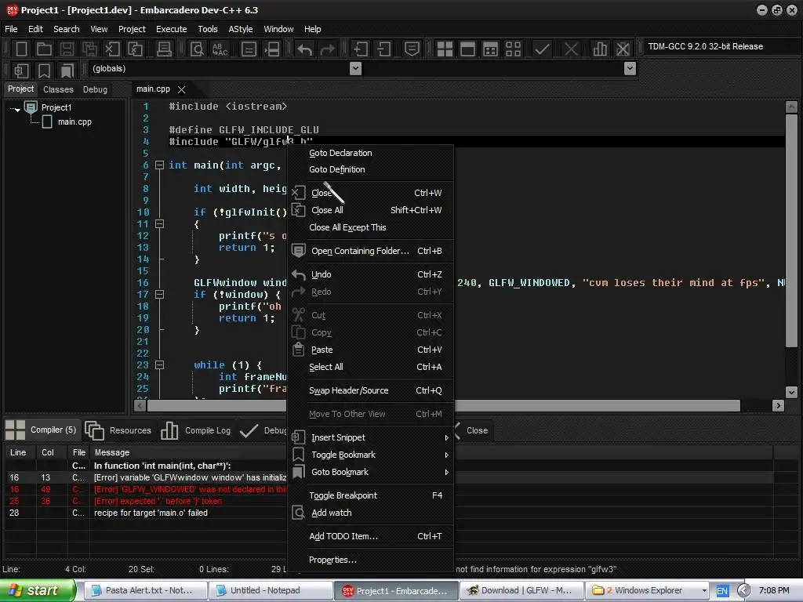This screenshot has width=803, height=602.
Task: Click the New file toolbar icon
Action: coord(21,49)
